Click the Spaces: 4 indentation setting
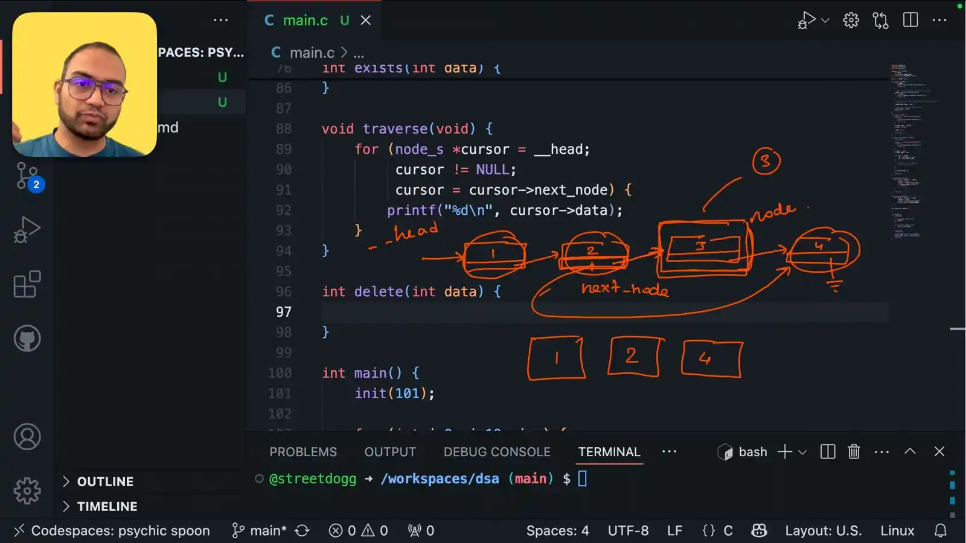The height and width of the screenshot is (543, 966). pos(557,530)
